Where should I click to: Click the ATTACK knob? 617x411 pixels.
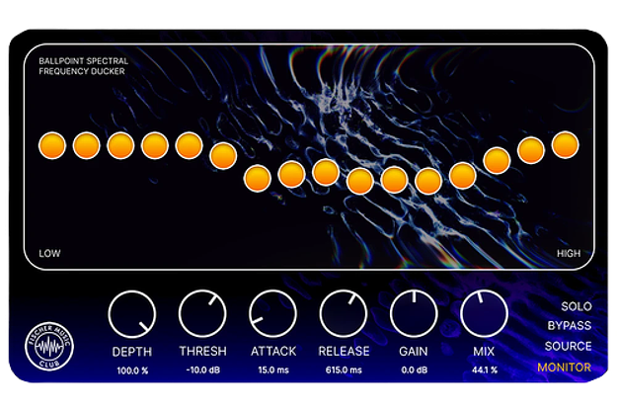pos(273,314)
